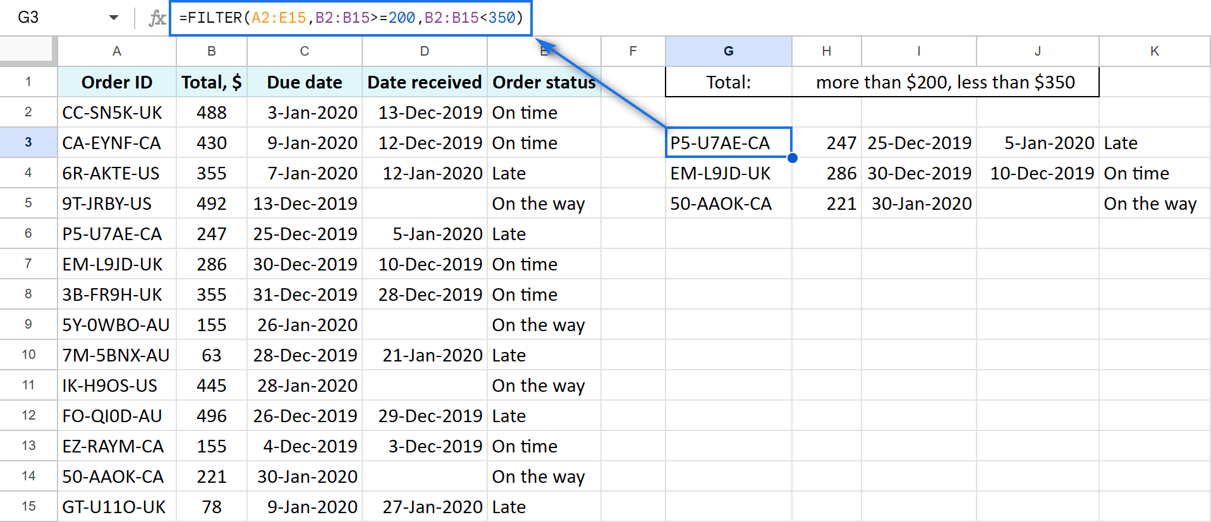The image size is (1211, 522).
Task: Select filtered result cell EM-L9JD-UK in column G
Action: pyautogui.click(x=728, y=173)
